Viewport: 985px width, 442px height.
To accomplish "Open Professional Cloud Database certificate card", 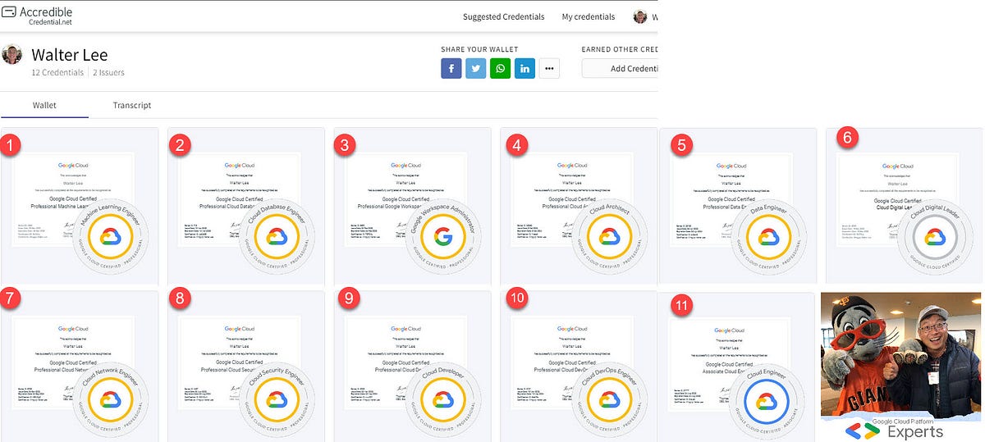I will click(x=246, y=206).
